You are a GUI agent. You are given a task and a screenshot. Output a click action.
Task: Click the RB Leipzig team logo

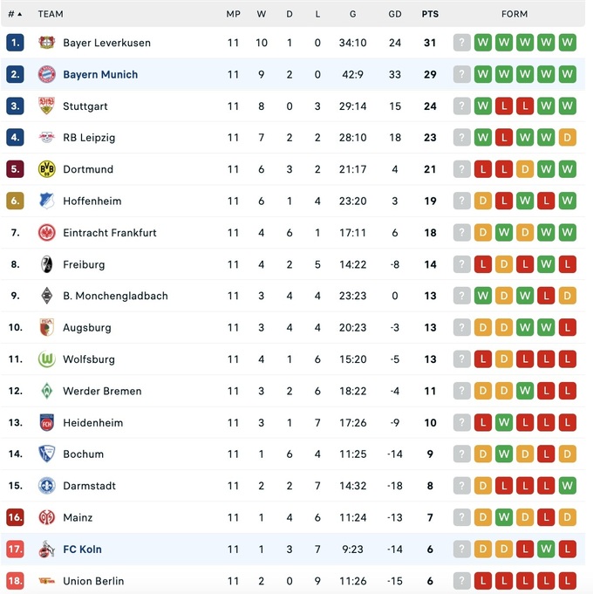tap(46, 138)
